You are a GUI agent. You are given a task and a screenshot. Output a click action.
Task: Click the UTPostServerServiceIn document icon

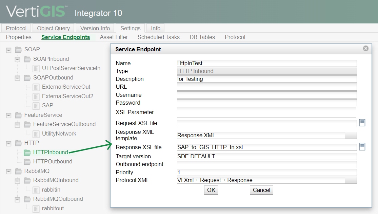click(x=36, y=69)
